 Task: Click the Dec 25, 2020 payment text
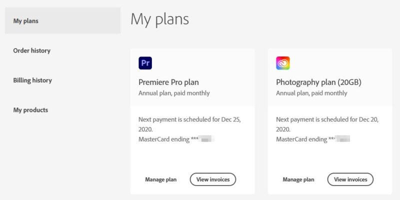(190, 124)
